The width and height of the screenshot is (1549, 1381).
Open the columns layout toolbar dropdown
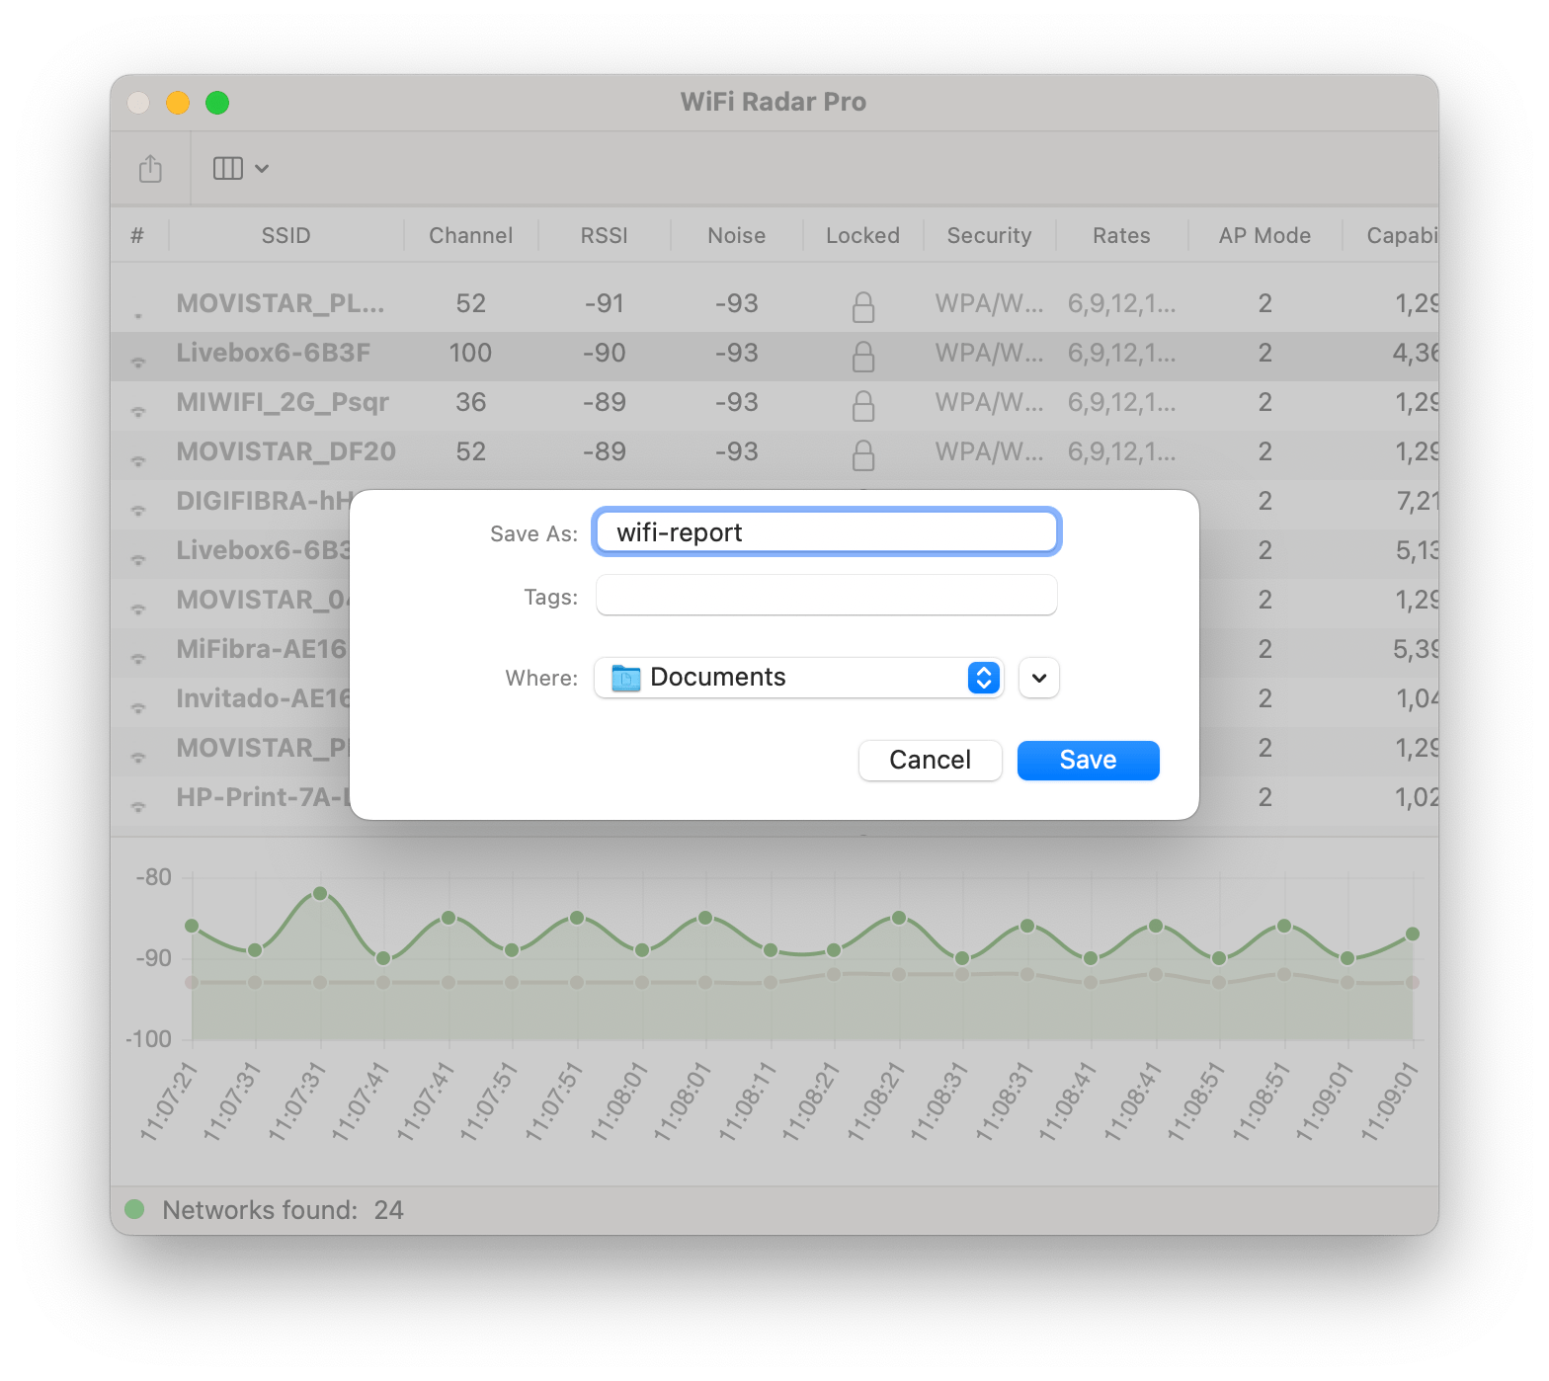[241, 169]
